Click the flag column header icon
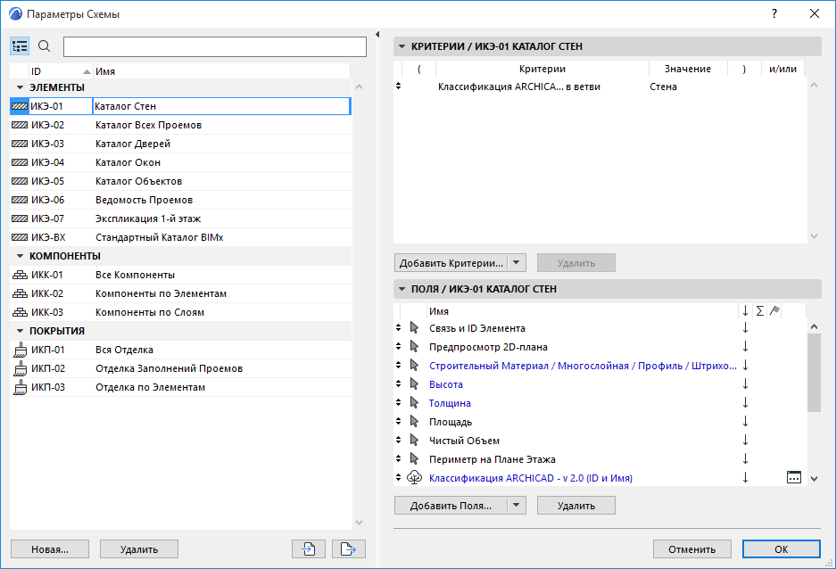 point(774,310)
